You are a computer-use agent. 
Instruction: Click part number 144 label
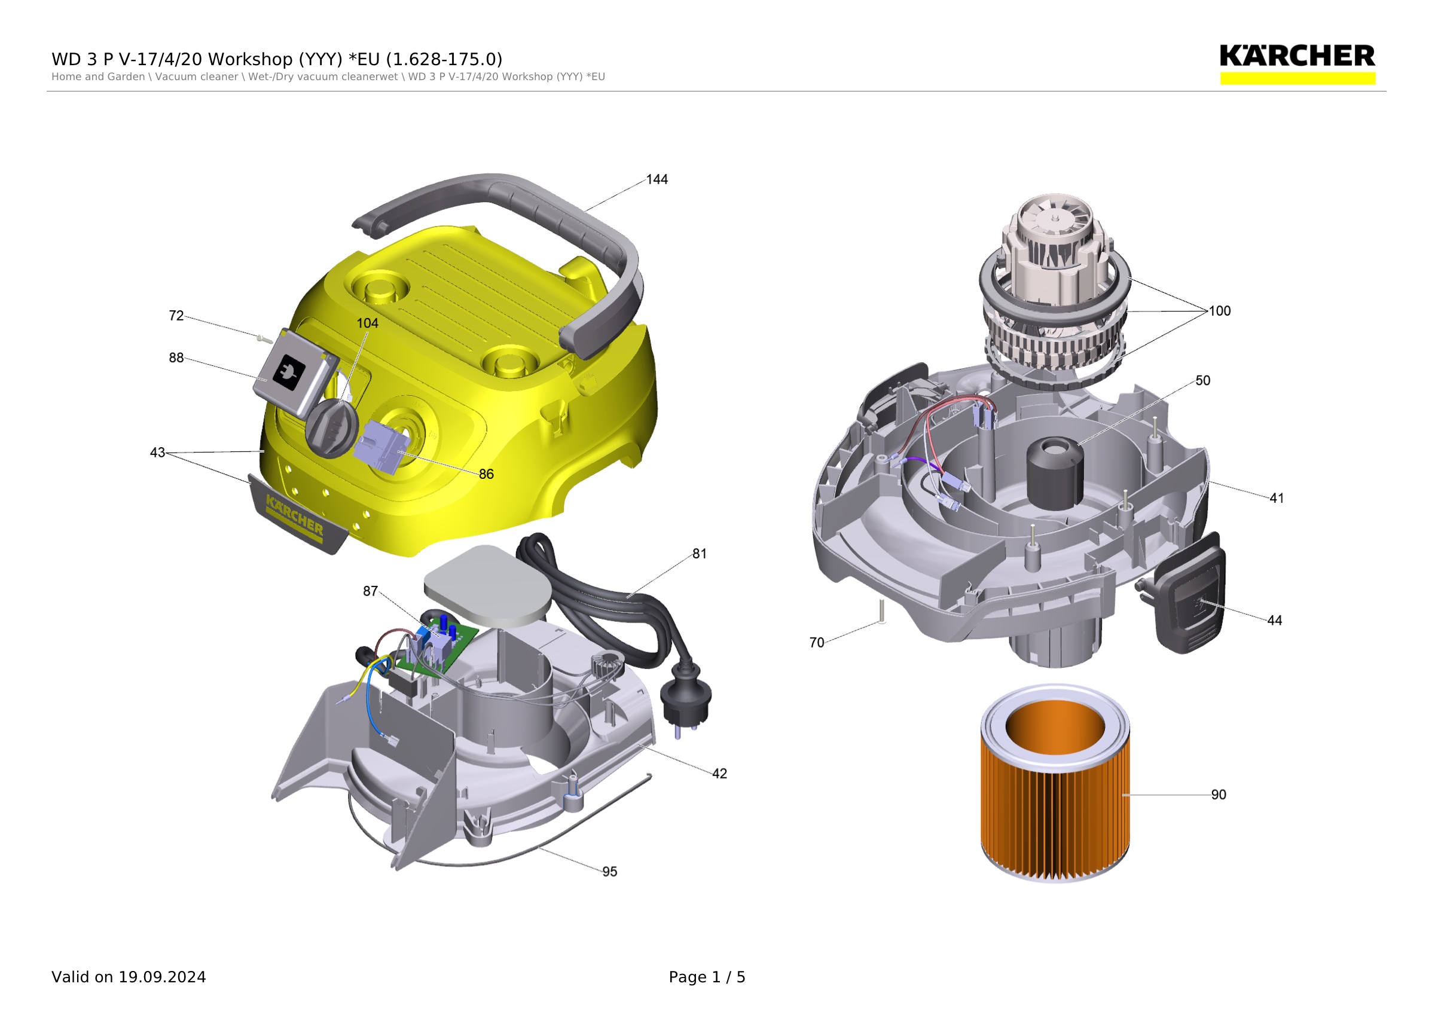tap(657, 180)
